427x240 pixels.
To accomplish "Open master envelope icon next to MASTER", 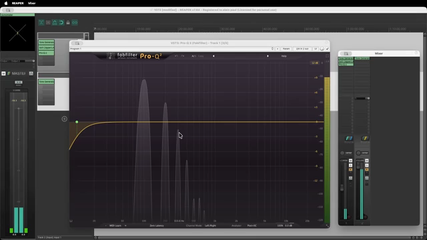I will (31, 73).
